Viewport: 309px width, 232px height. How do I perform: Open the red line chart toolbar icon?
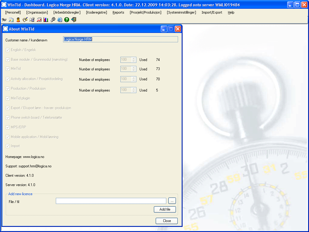tap(39, 20)
